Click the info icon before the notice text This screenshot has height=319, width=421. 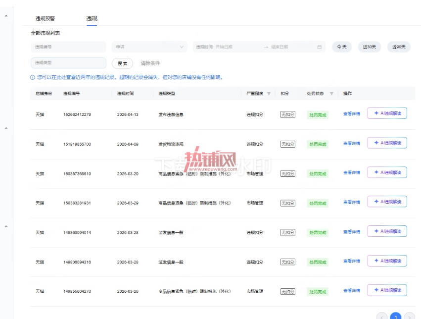[x=33, y=77]
